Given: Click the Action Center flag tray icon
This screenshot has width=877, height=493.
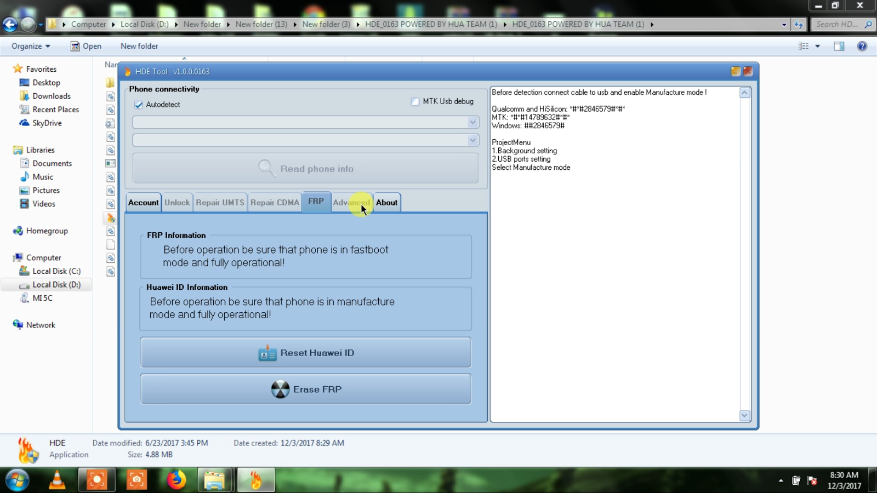Looking at the screenshot, I should click(x=812, y=481).
